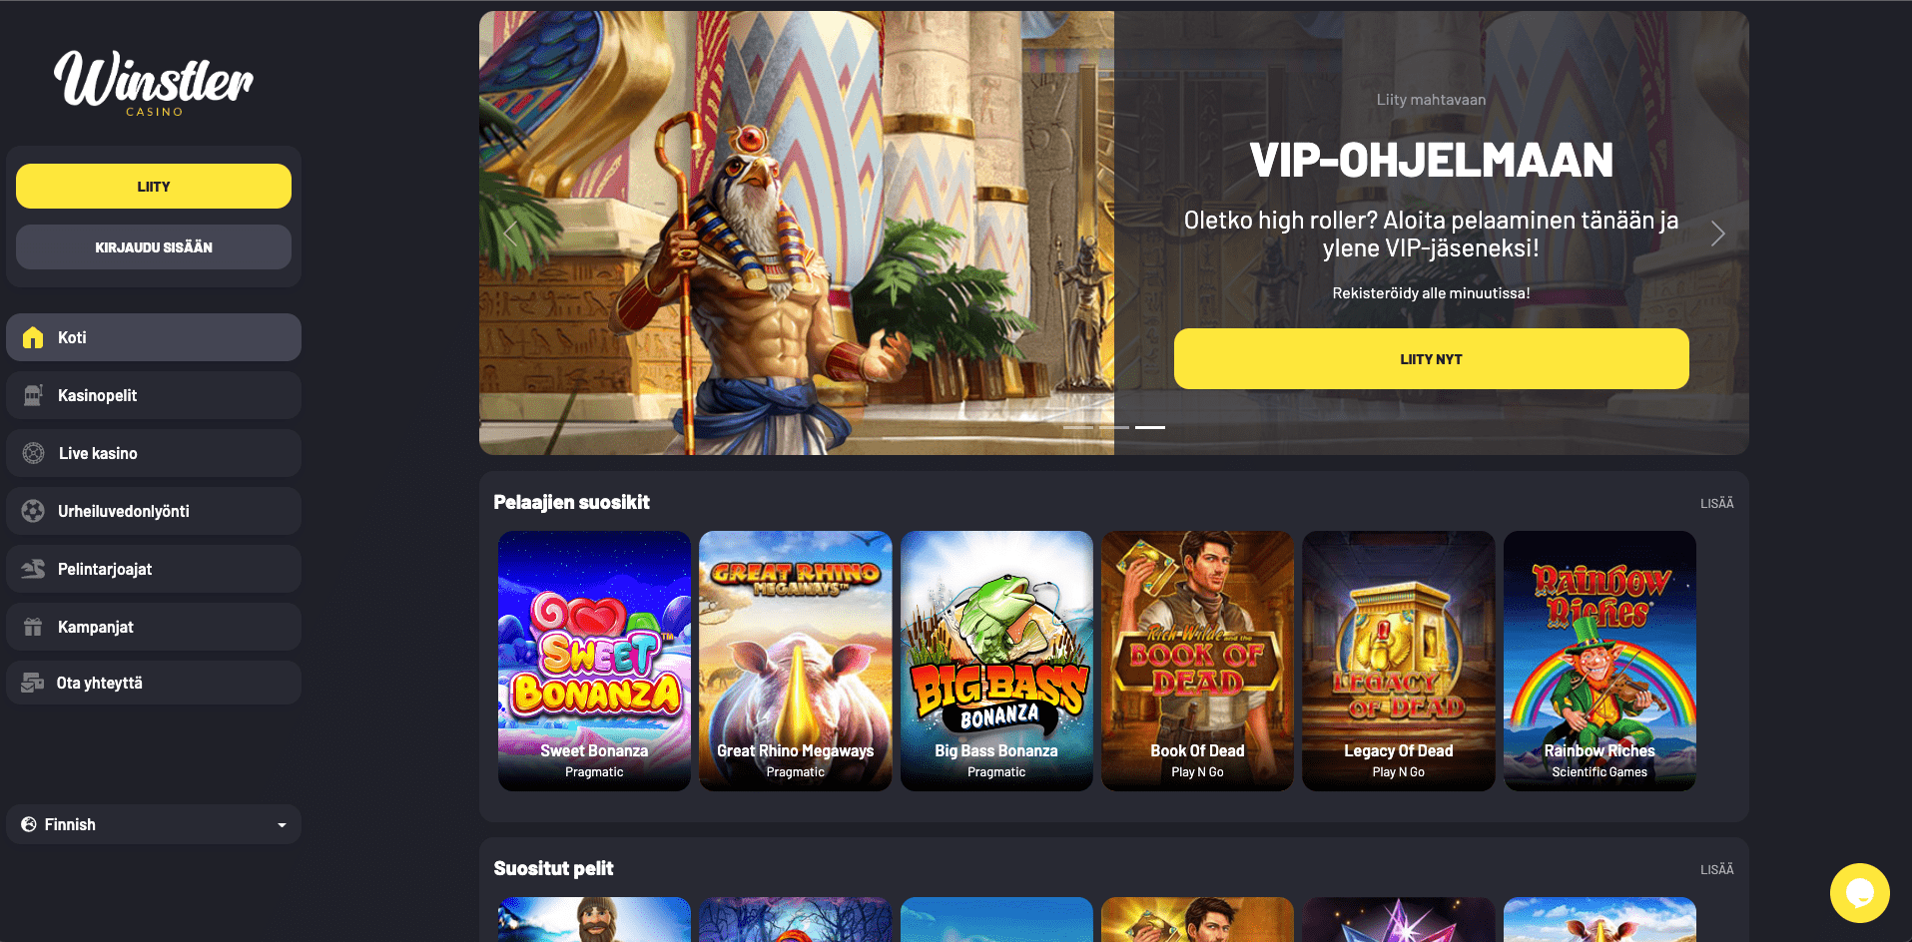Go to previous banner slide arrow
Viewport: 1912px width, 942px height.
click(x=510, y=234)
